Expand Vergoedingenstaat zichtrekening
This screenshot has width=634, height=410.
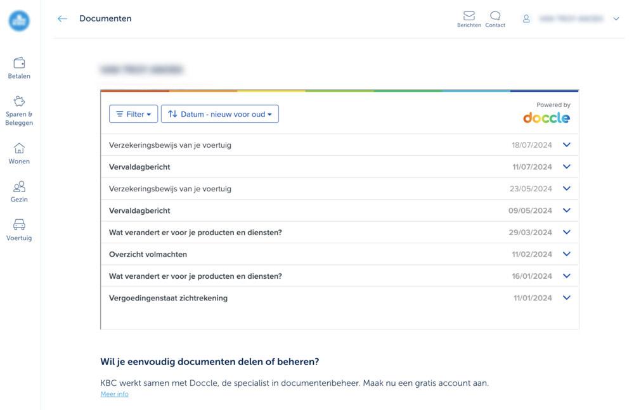pos(566,297)
